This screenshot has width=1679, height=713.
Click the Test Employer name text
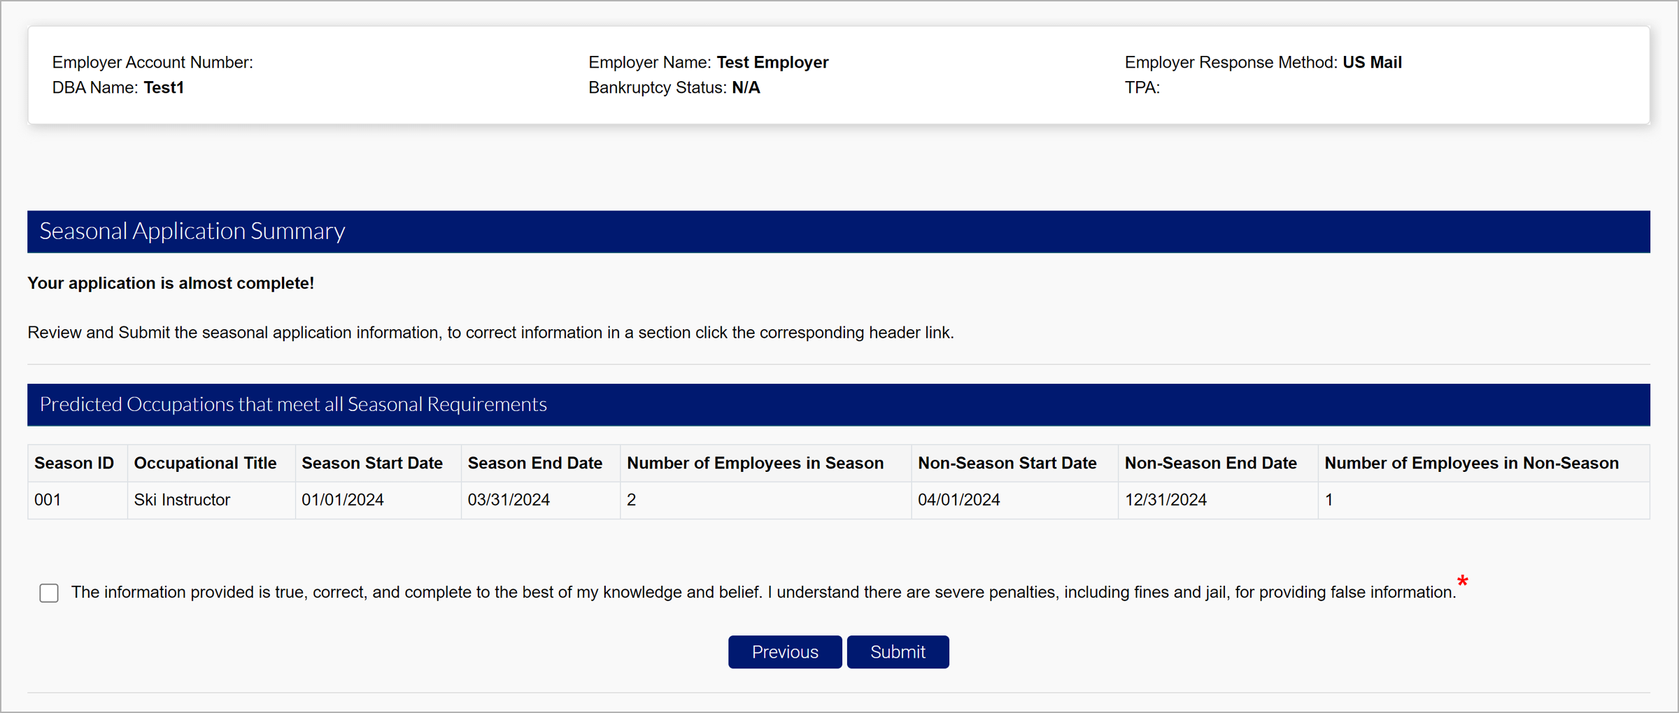pyautogui.click(x=772, y=62)
